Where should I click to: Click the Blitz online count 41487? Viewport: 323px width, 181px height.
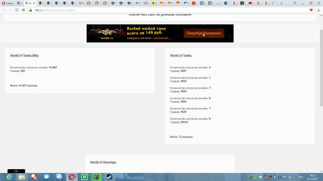[x=53, y=67]
